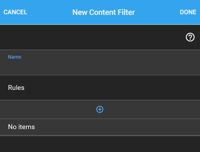This screenshot has width=200, height=152.
Task: Open help via the question mark icon
Action: coord(190,37)
